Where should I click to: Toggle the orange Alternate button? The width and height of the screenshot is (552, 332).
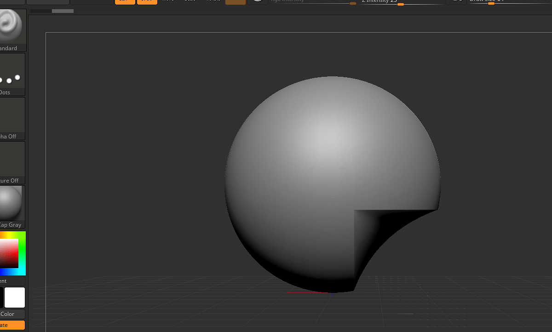pyautogui.click(x=12, y=325)
